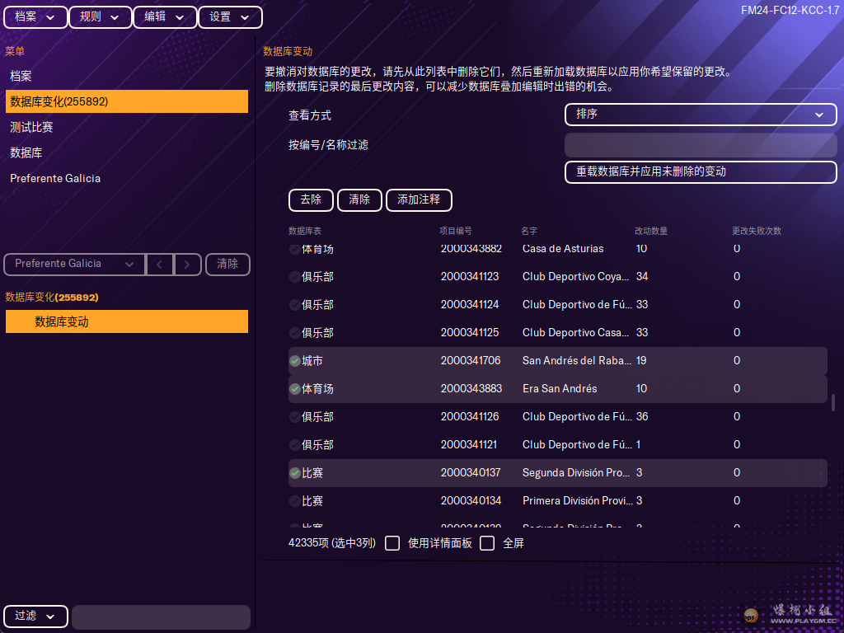844x633 pixels.
Task: Select the row with item number 2000341126
Action: 470,417
